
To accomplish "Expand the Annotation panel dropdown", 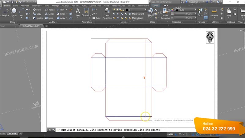I will [88, 22].
